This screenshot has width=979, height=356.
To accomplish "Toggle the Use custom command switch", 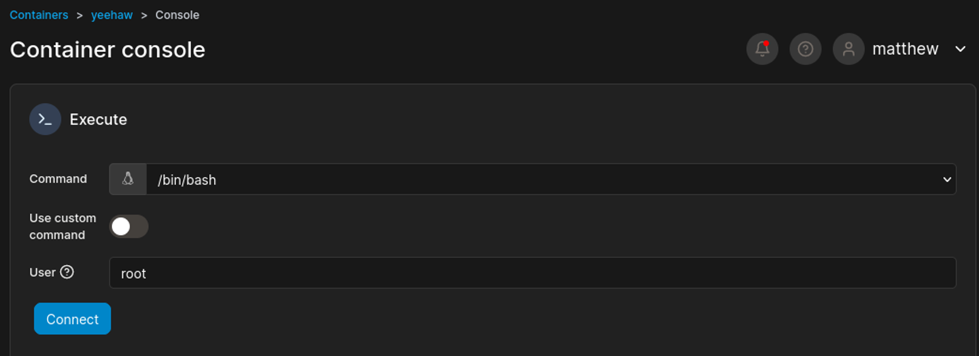I will tap(129, 227).
